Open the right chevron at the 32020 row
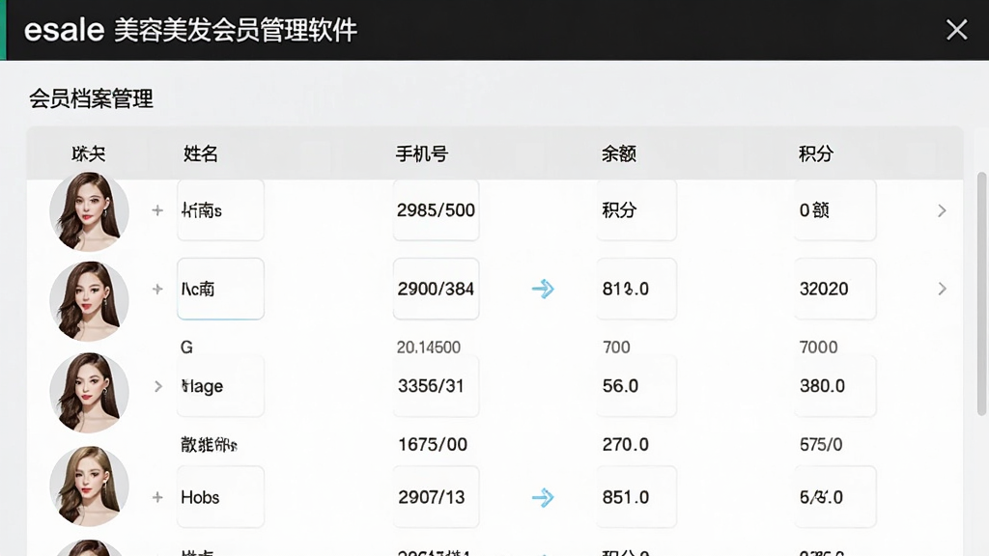The image size is (989, 556). click(x=942, y=289)
